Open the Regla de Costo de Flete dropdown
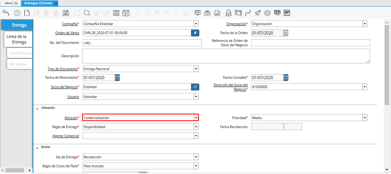The height and width of the screenshot is (174, 391). pyautogui.click(x=196, y=166)
